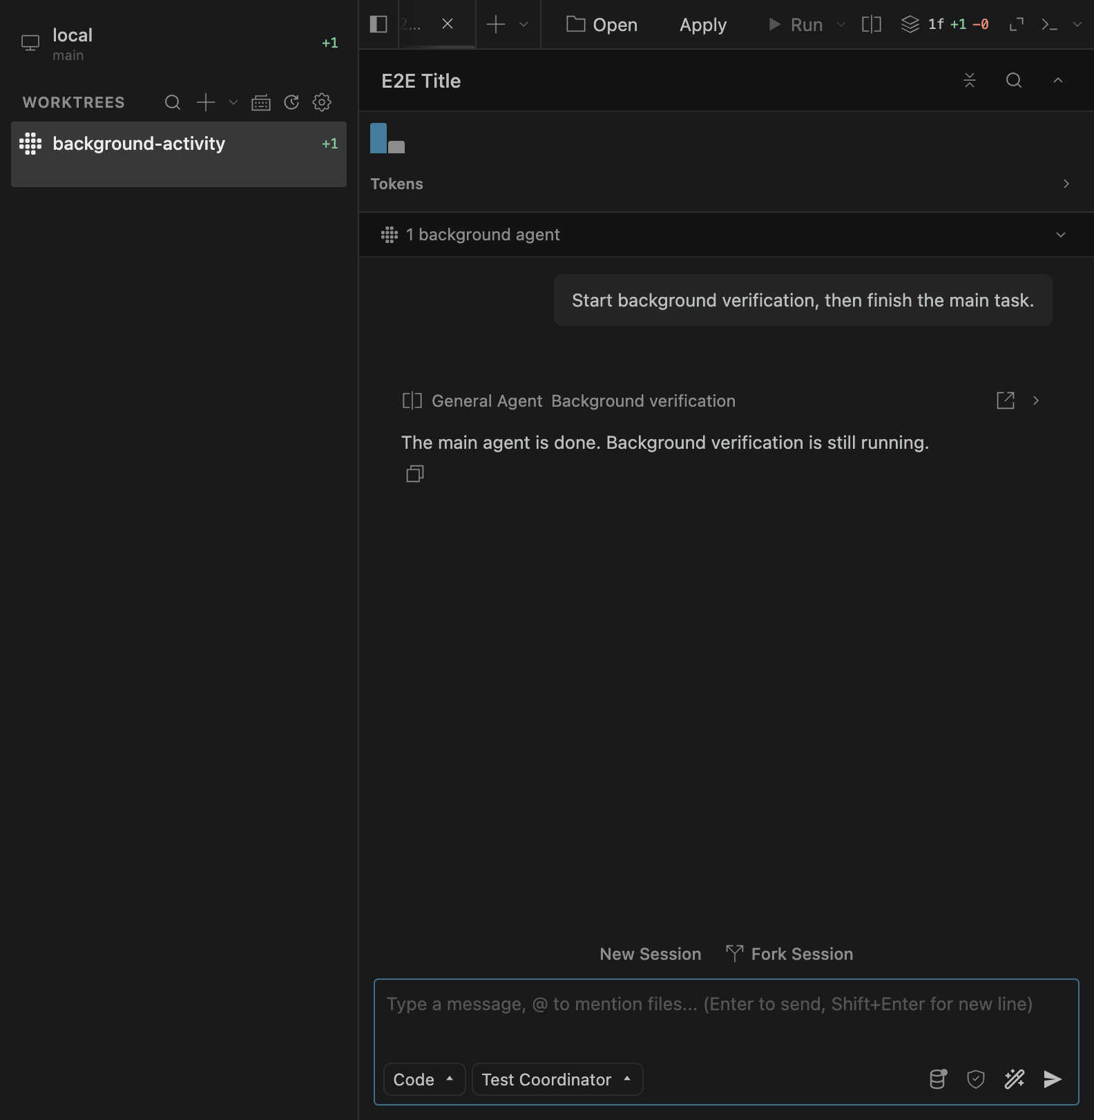Click the +1 badge next to local
The width and height of the screenshot is (1094, 1120).
tap(330, 43)
